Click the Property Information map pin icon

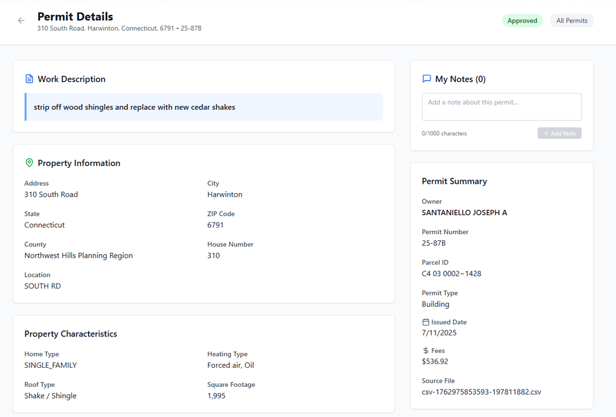click(x=29, y=163)
